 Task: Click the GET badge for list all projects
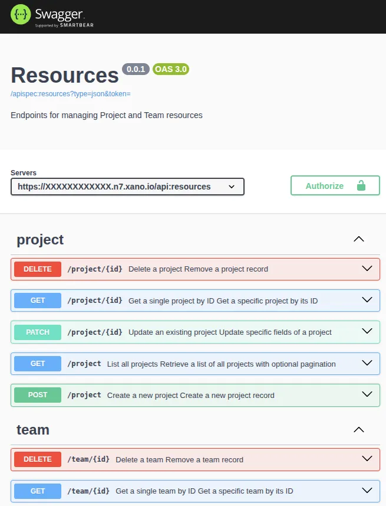(38, 364)
